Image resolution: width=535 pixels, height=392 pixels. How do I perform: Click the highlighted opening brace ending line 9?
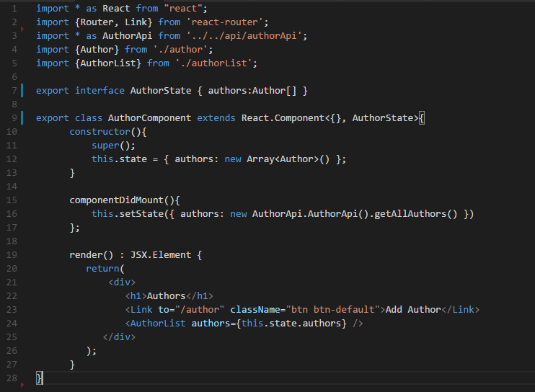pyautogui.click(x=422, y=118)
